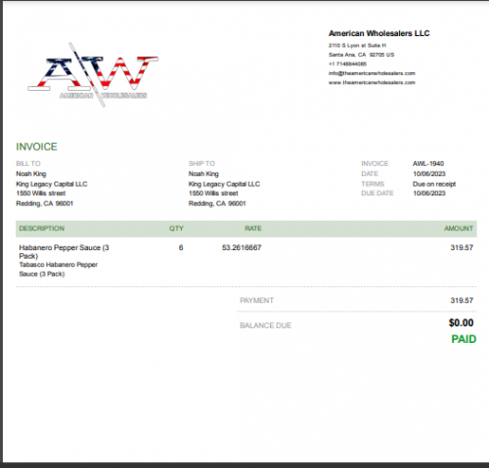This screenshot has width=489, height=468.
Task: Click the payment amount 319.57
Action: [462, 300]
